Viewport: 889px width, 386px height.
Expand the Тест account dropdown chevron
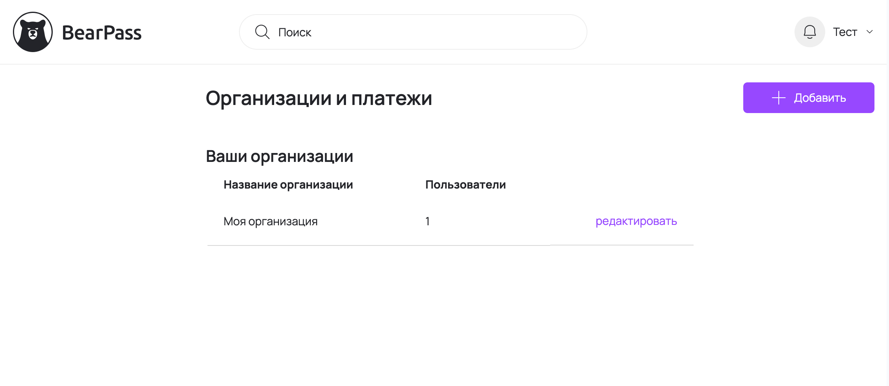point(869,31)
